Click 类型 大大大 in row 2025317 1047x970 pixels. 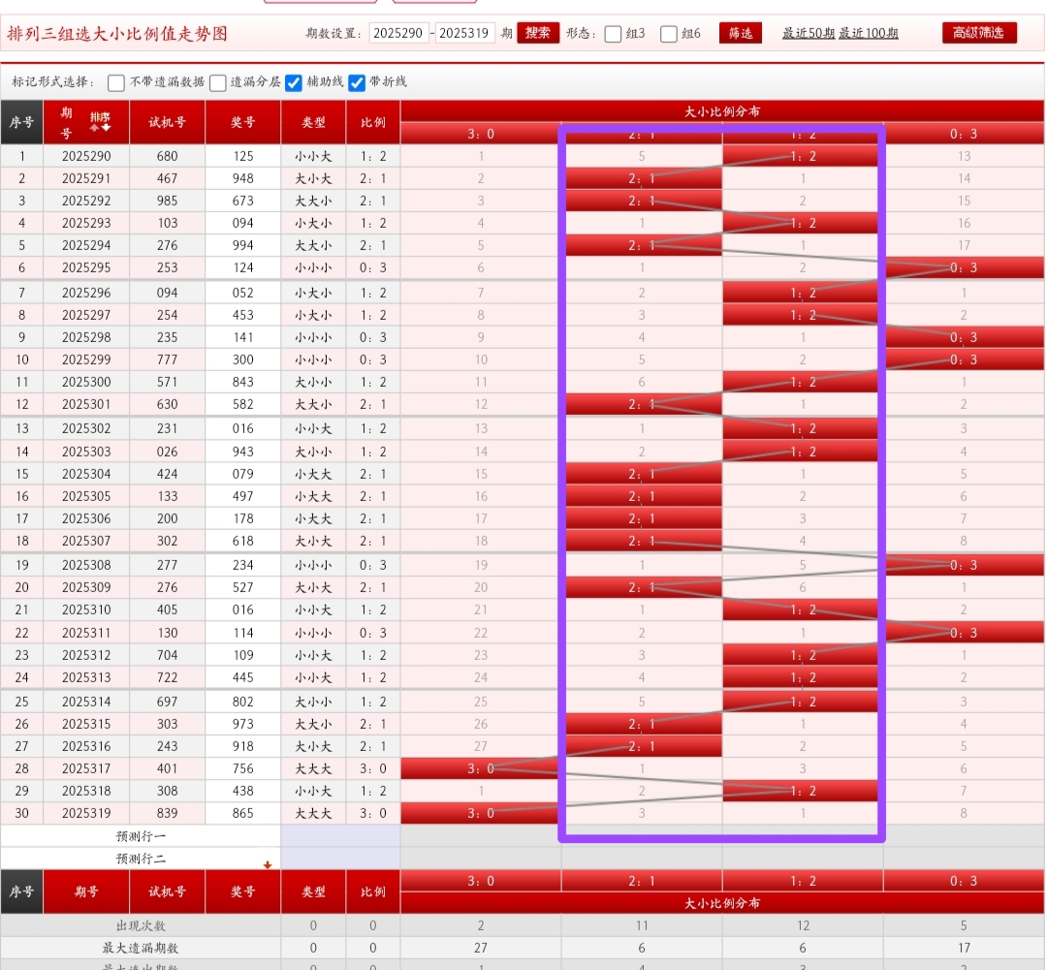[313, 768]
